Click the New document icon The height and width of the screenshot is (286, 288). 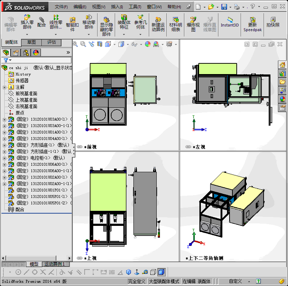(x=198, y=7)
